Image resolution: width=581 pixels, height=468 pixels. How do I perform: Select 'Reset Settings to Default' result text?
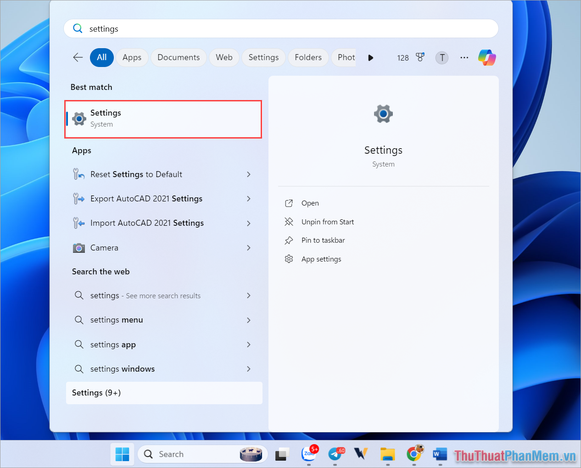point(136,174)
